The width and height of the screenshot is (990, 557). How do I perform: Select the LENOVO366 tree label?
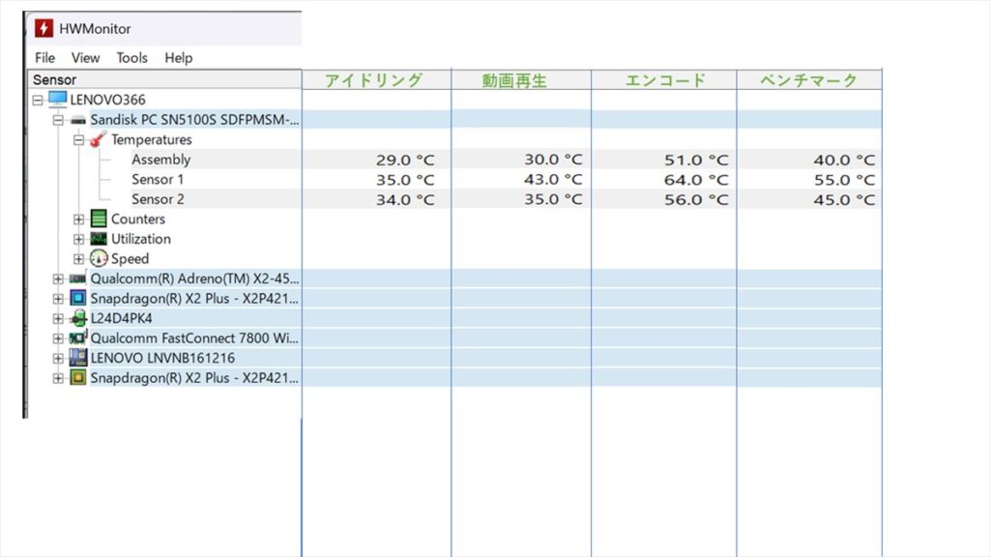[108, 100]
